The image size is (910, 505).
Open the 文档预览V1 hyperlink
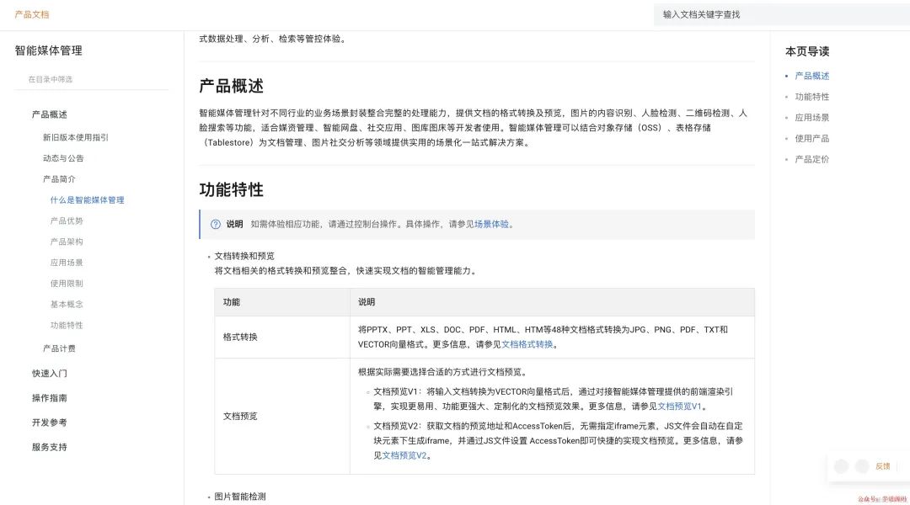click(680, 407)
